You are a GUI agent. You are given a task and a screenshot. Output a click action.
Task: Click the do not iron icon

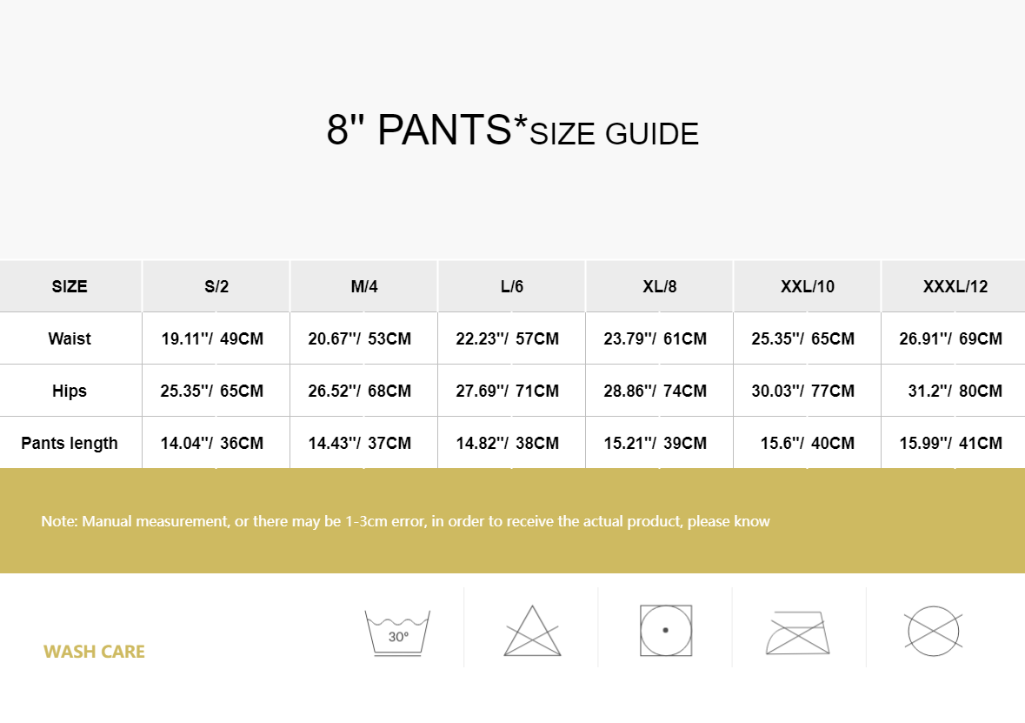tap(798, 633)
